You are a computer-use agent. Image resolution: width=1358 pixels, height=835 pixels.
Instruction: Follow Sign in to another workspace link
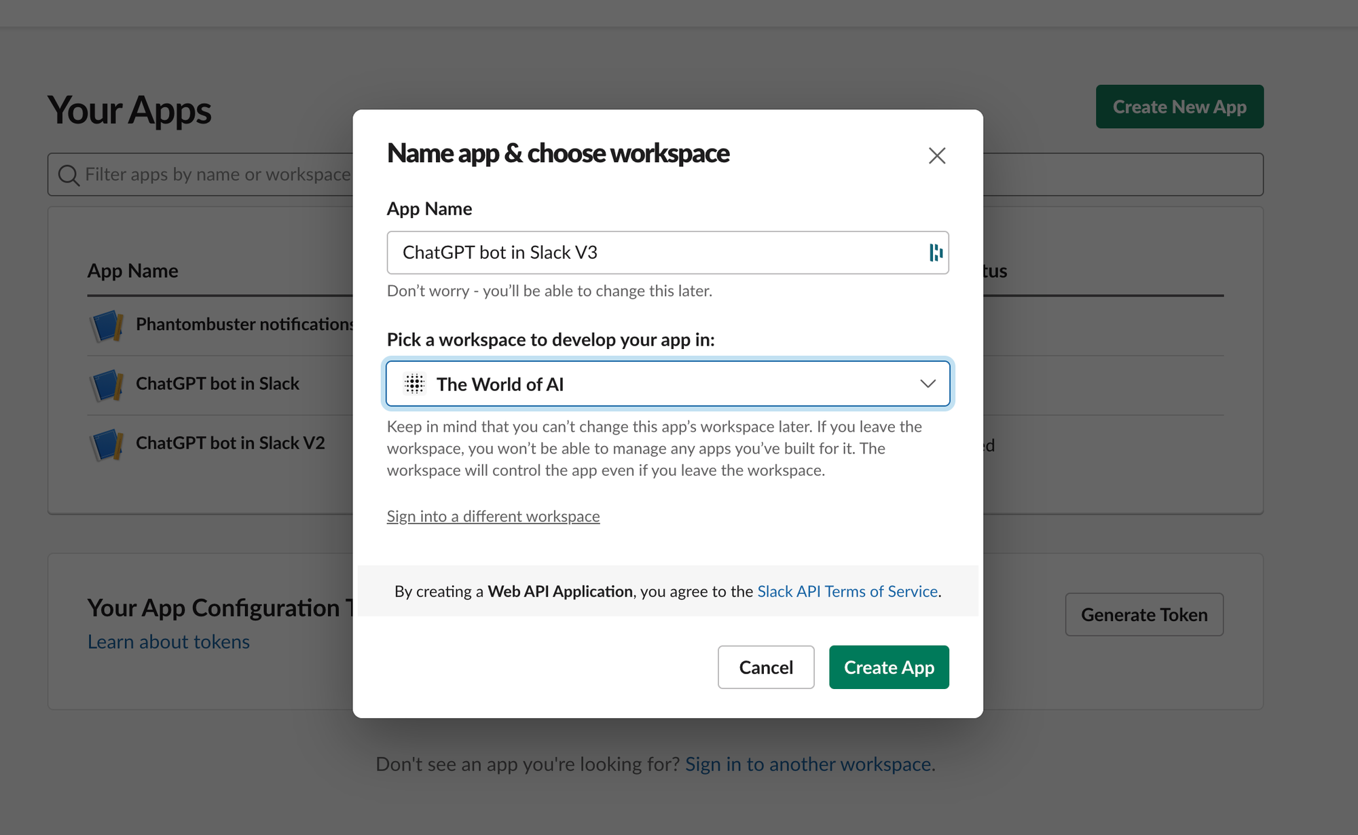tap(809, 764)
